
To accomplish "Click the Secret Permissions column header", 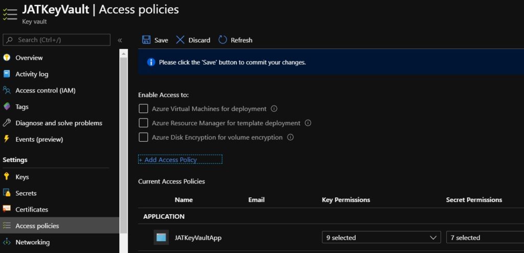I will point(474,200).
